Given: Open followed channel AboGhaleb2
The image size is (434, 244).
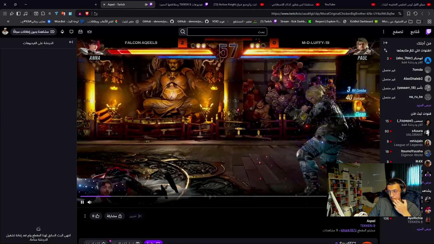Looking at the screenshot, I should (407, 79).
